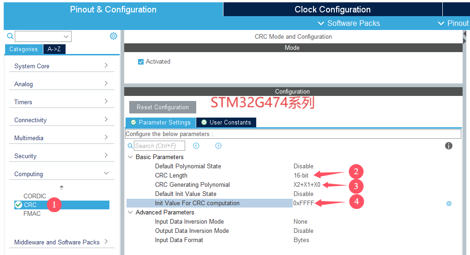Click the parameter search magnifier icon

coord(130,146)
